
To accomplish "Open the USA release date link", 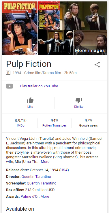I will coord(64,170).
